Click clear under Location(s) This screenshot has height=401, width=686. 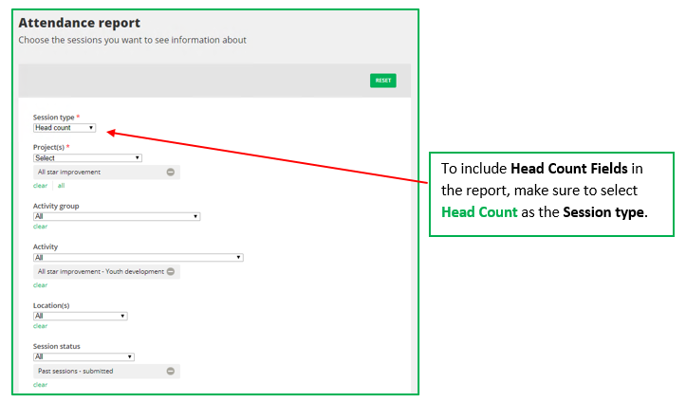40,326
